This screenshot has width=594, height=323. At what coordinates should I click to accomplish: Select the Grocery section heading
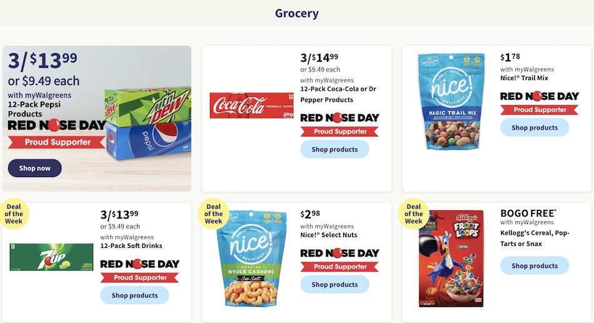[x=296, y=13]
